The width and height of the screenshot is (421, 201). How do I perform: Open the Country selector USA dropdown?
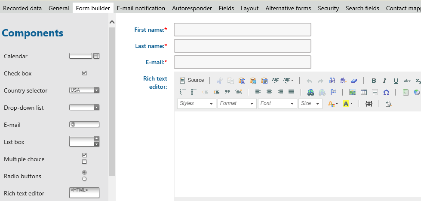tap(84, 90)
